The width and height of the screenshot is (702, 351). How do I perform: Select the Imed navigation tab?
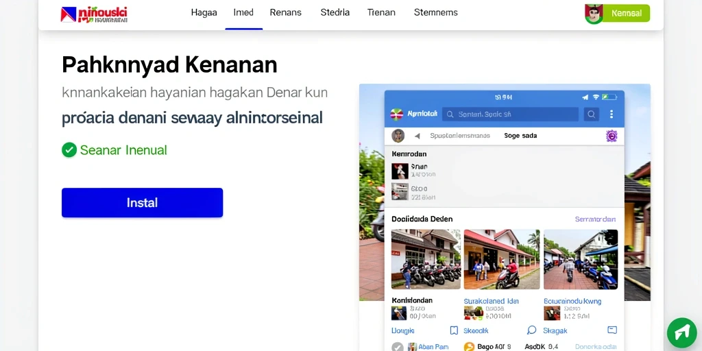pyautogui.click(x=243, y=12)
